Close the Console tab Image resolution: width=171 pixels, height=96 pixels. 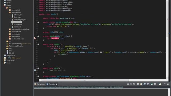(56, 84)
